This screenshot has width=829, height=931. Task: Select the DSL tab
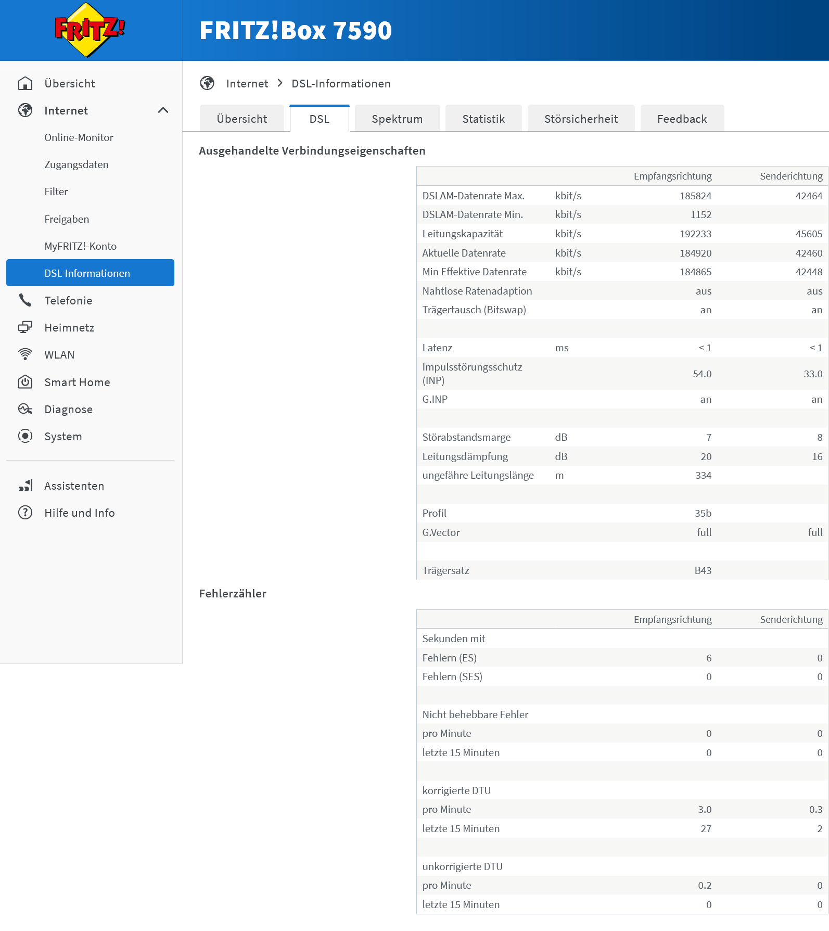point(320,119)
